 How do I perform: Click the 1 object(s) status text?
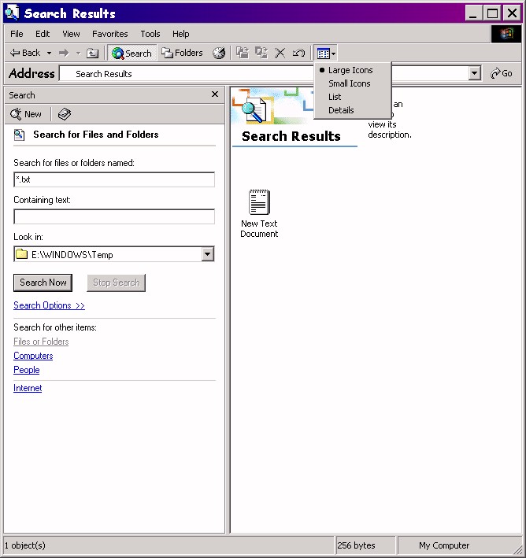25,545
